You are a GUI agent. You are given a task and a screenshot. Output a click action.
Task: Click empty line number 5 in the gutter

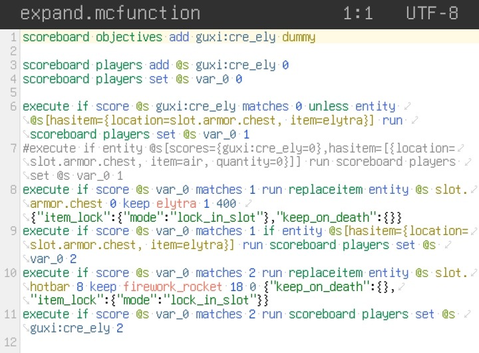pyautogui.click(x=13, y=93)
